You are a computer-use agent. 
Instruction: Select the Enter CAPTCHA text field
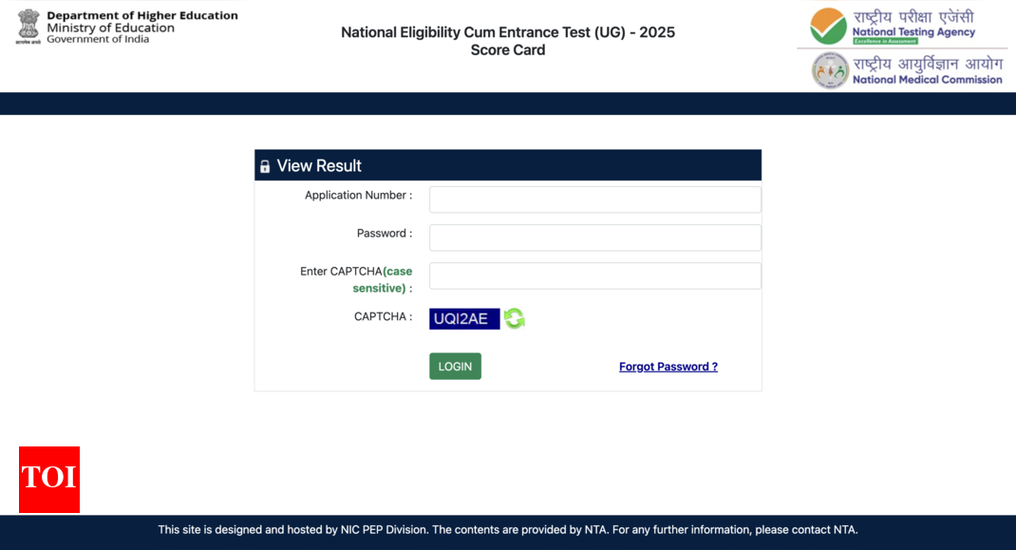594,275
